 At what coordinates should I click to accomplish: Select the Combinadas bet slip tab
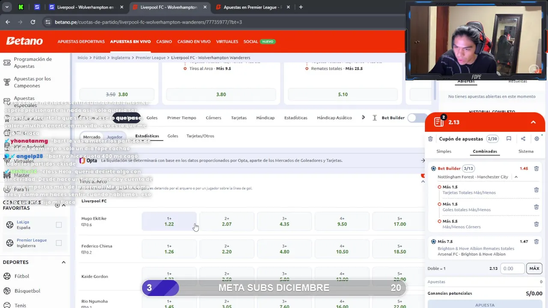pyautogui.click(x=485, y=151)
